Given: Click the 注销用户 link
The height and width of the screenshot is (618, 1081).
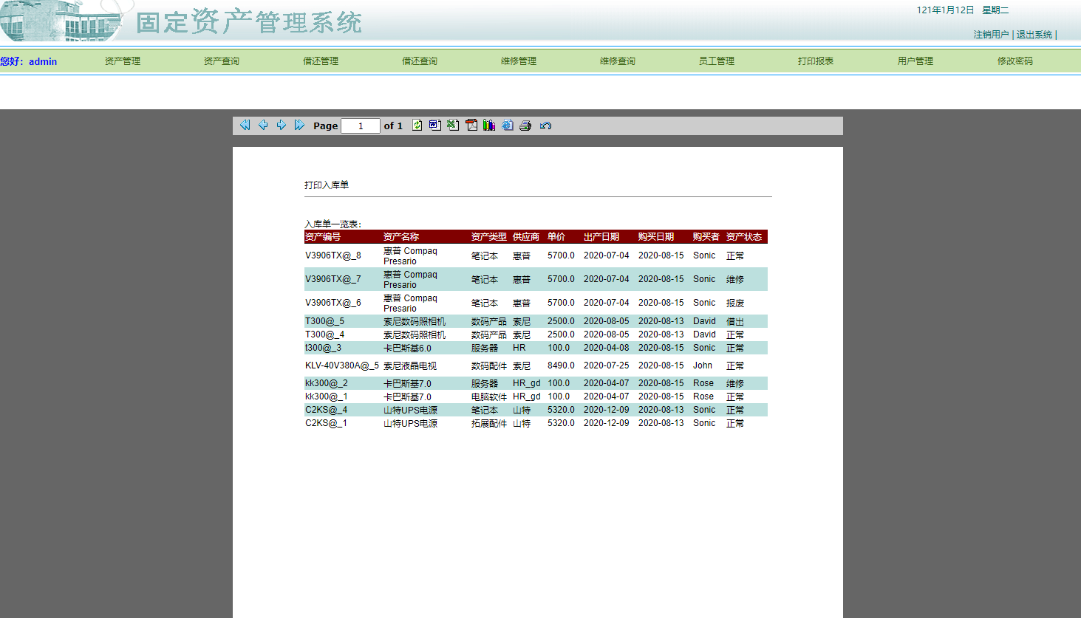Looking at the screenshot, I should pos(990,34).
